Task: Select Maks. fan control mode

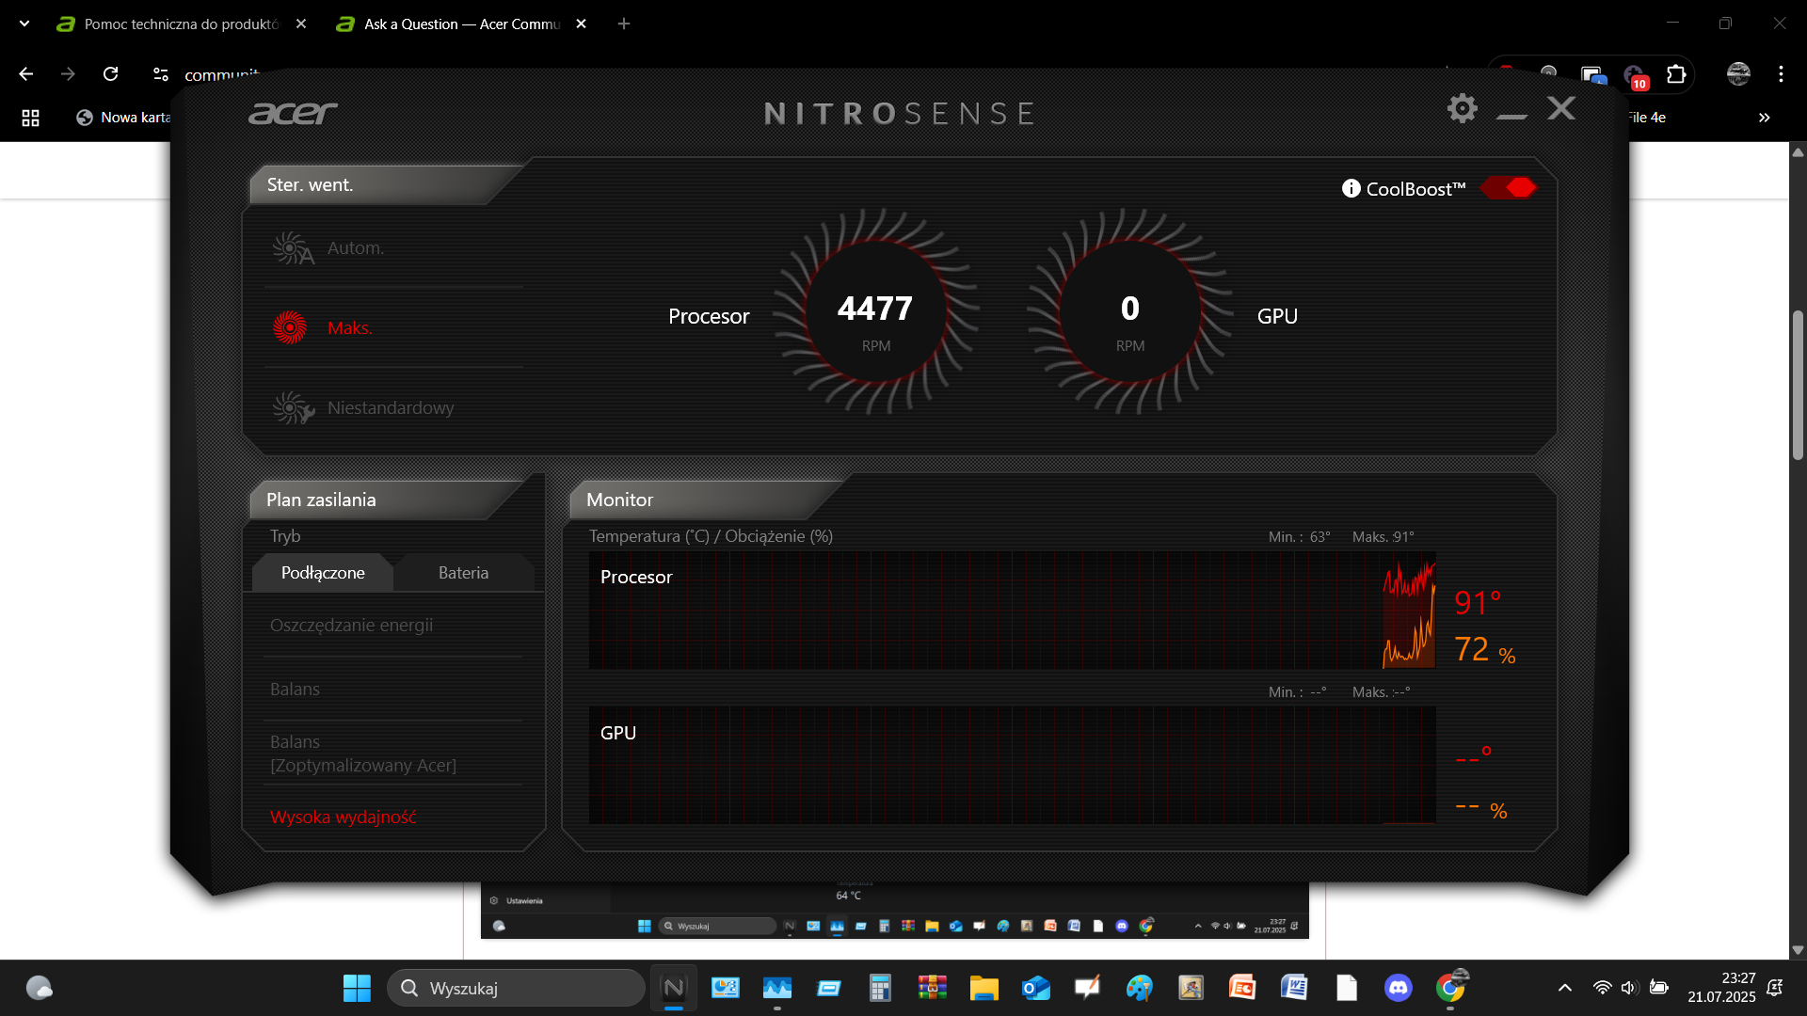Action: (349, 327)
